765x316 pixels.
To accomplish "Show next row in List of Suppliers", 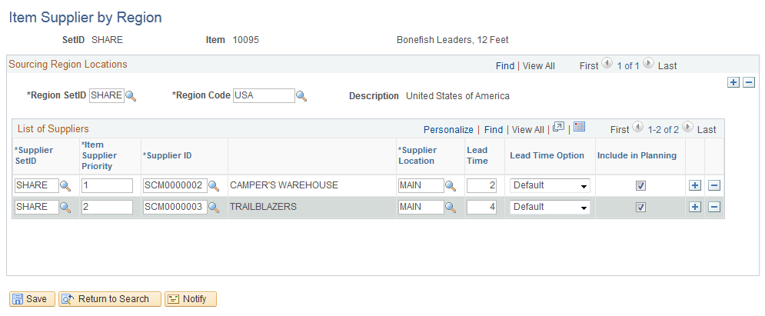I will point(687,127).
